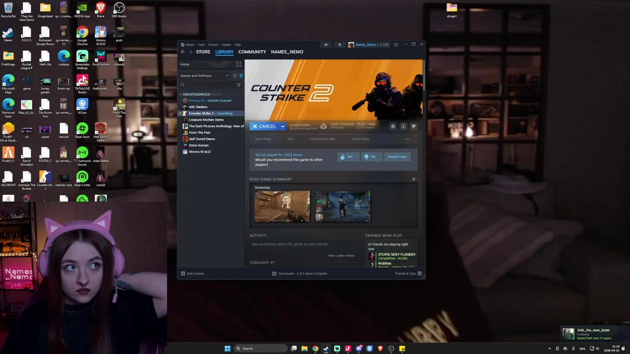This screenshot has height=354, width=630.
Task: Select Half Sword Demo in library
Action: pyautogui.click(x=211, y=139)
